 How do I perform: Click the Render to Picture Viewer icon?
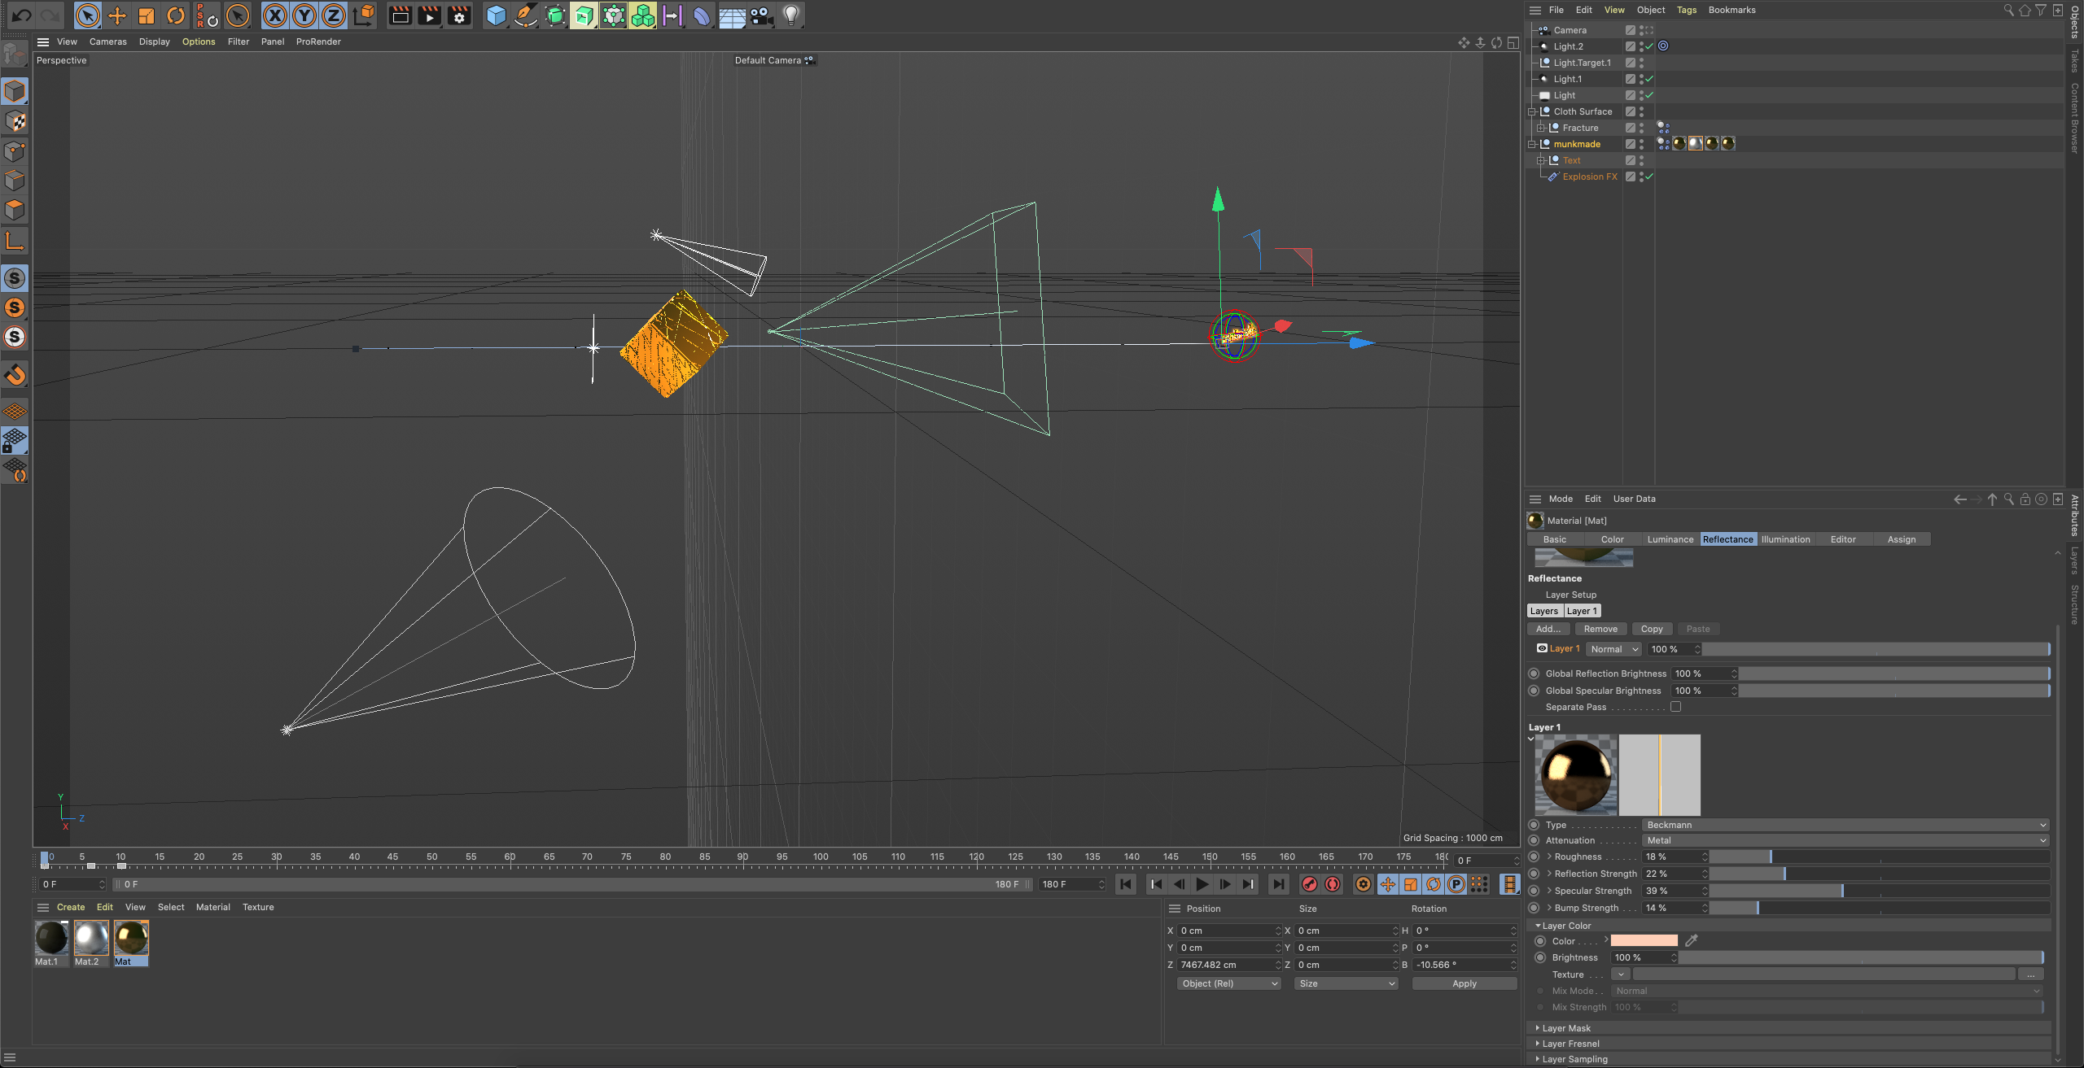pyautogui.click(x=429, y=15)
